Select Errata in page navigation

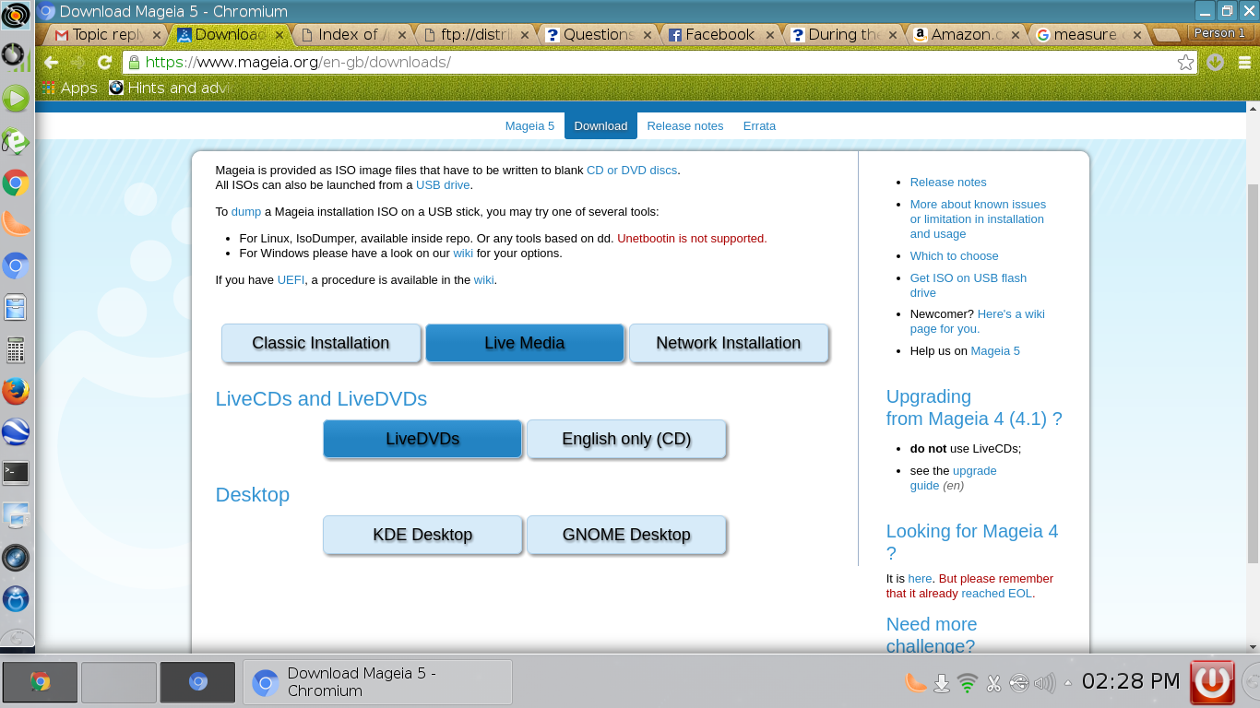coord(759,125)
